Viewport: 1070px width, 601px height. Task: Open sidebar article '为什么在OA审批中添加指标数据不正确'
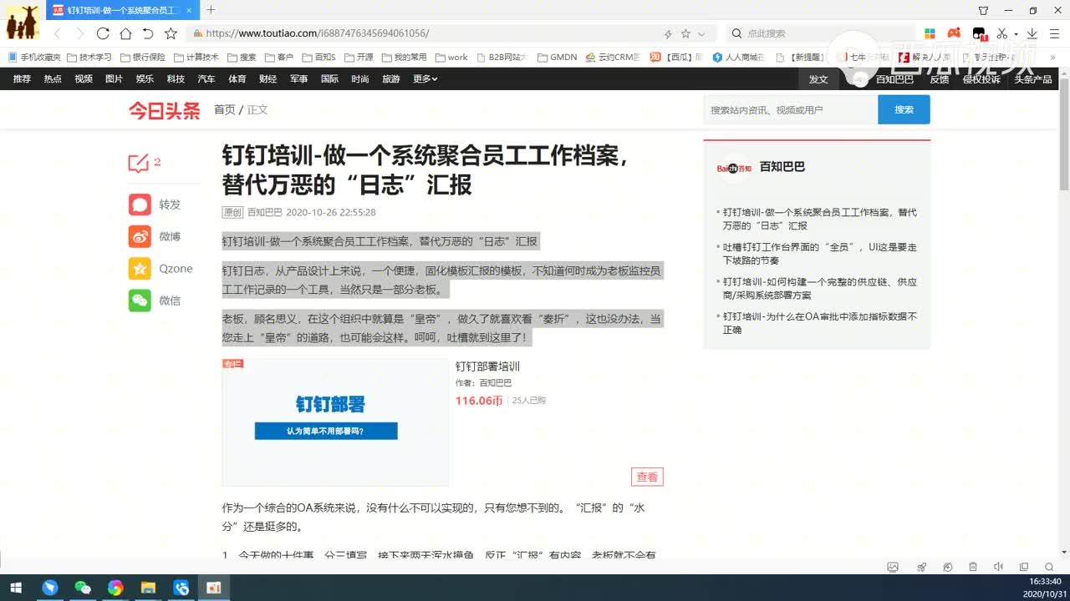pyautogui.click(x=819, y=323)
